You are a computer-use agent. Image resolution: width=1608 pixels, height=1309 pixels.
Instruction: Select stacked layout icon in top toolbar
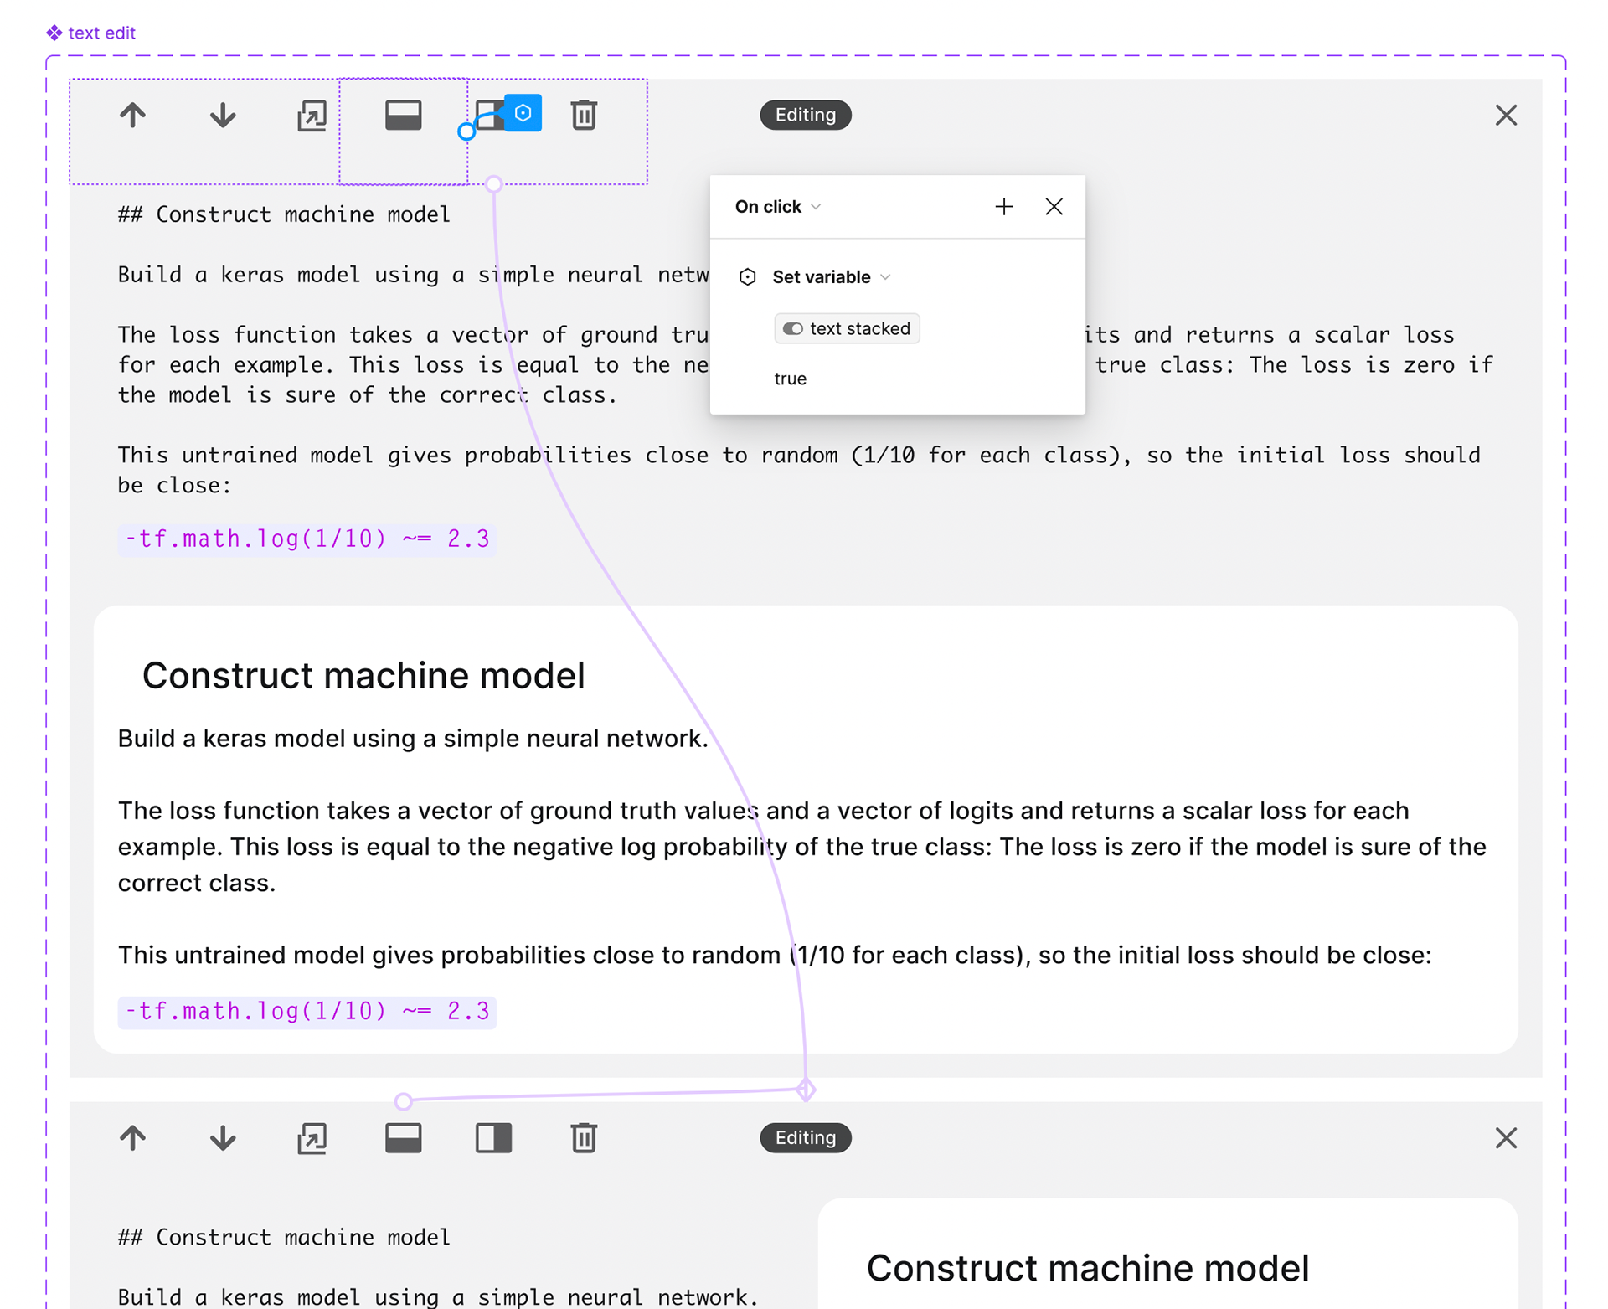(x=403, y=115)
